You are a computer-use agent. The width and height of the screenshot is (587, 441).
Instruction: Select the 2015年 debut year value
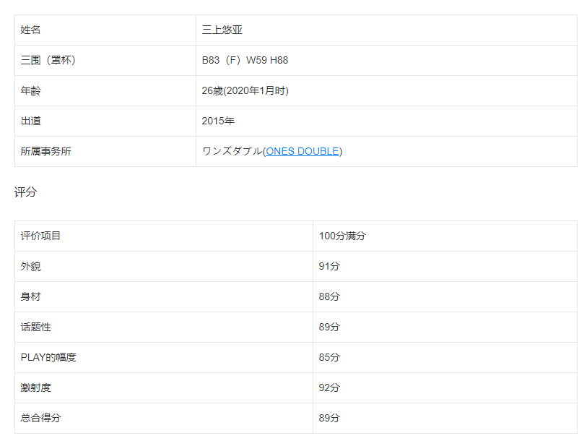pyautogui.click(x=218, y=121)
